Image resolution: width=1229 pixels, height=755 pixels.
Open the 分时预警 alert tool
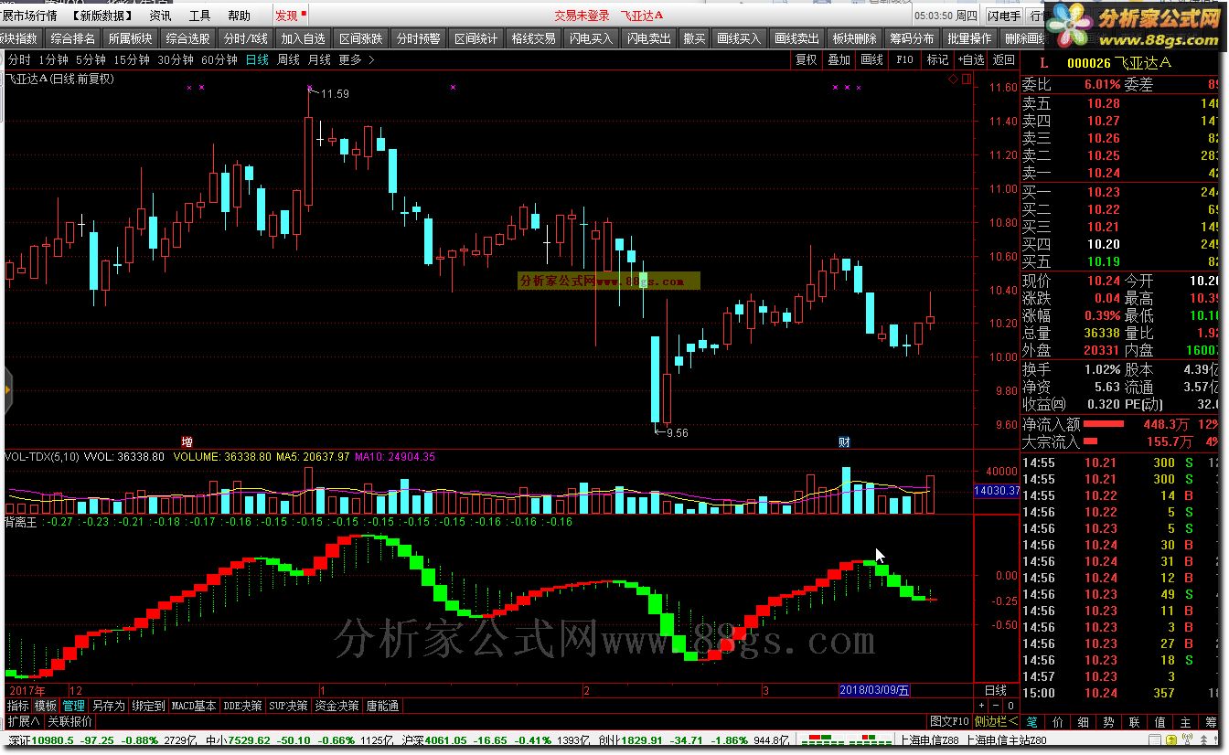click(418, 38)
